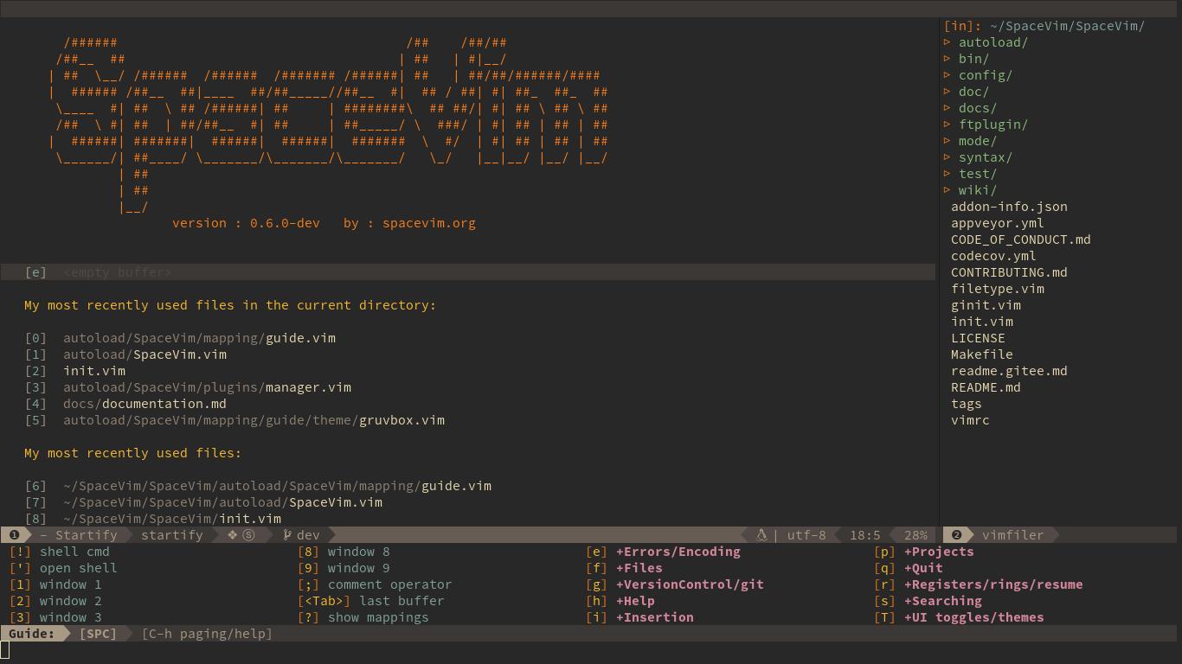Expand the mode/ folder triangle
This screenshot has width=1182, height=664.
(x=948, y=141)
